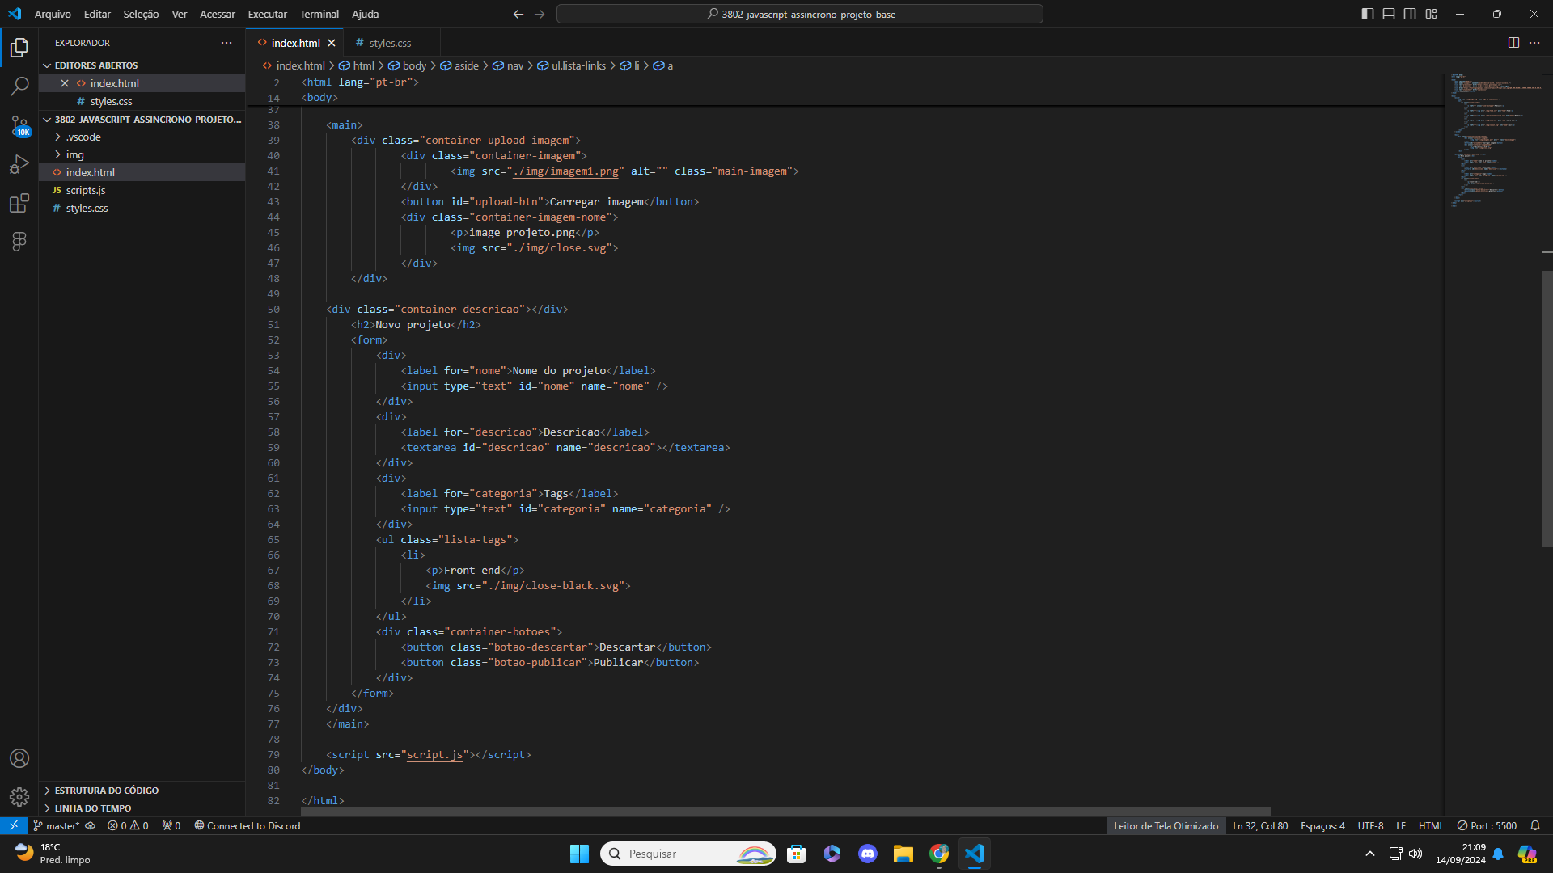Click the command center search box
This screenshot has width=1553, height=873.
click(x=799, y=14)
